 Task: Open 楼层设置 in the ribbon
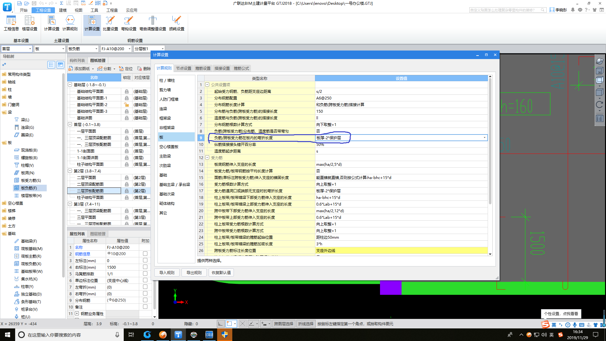[30, 23]
